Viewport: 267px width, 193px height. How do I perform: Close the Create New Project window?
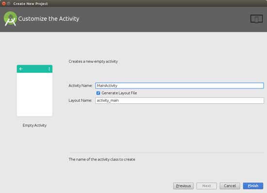(3, 3)
